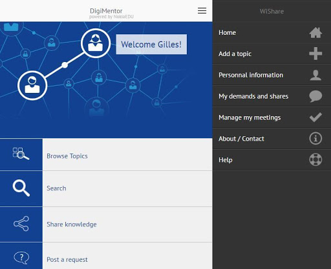This screenshot has width=331, height=269.
Task: Click the Post a request question-bubble icon
Action: coord(21,257)
